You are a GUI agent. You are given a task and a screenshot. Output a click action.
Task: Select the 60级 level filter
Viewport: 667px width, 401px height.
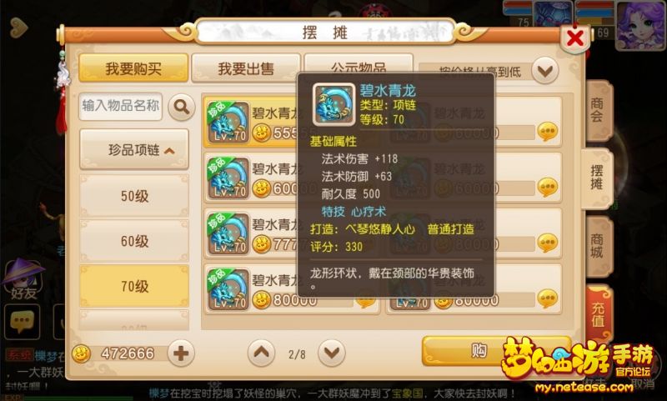click(x=134, y=241)
